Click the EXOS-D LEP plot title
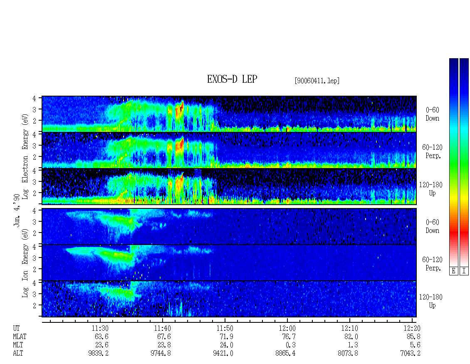The image size is (470, 364). pyautogui.click(x=232, y=79)
